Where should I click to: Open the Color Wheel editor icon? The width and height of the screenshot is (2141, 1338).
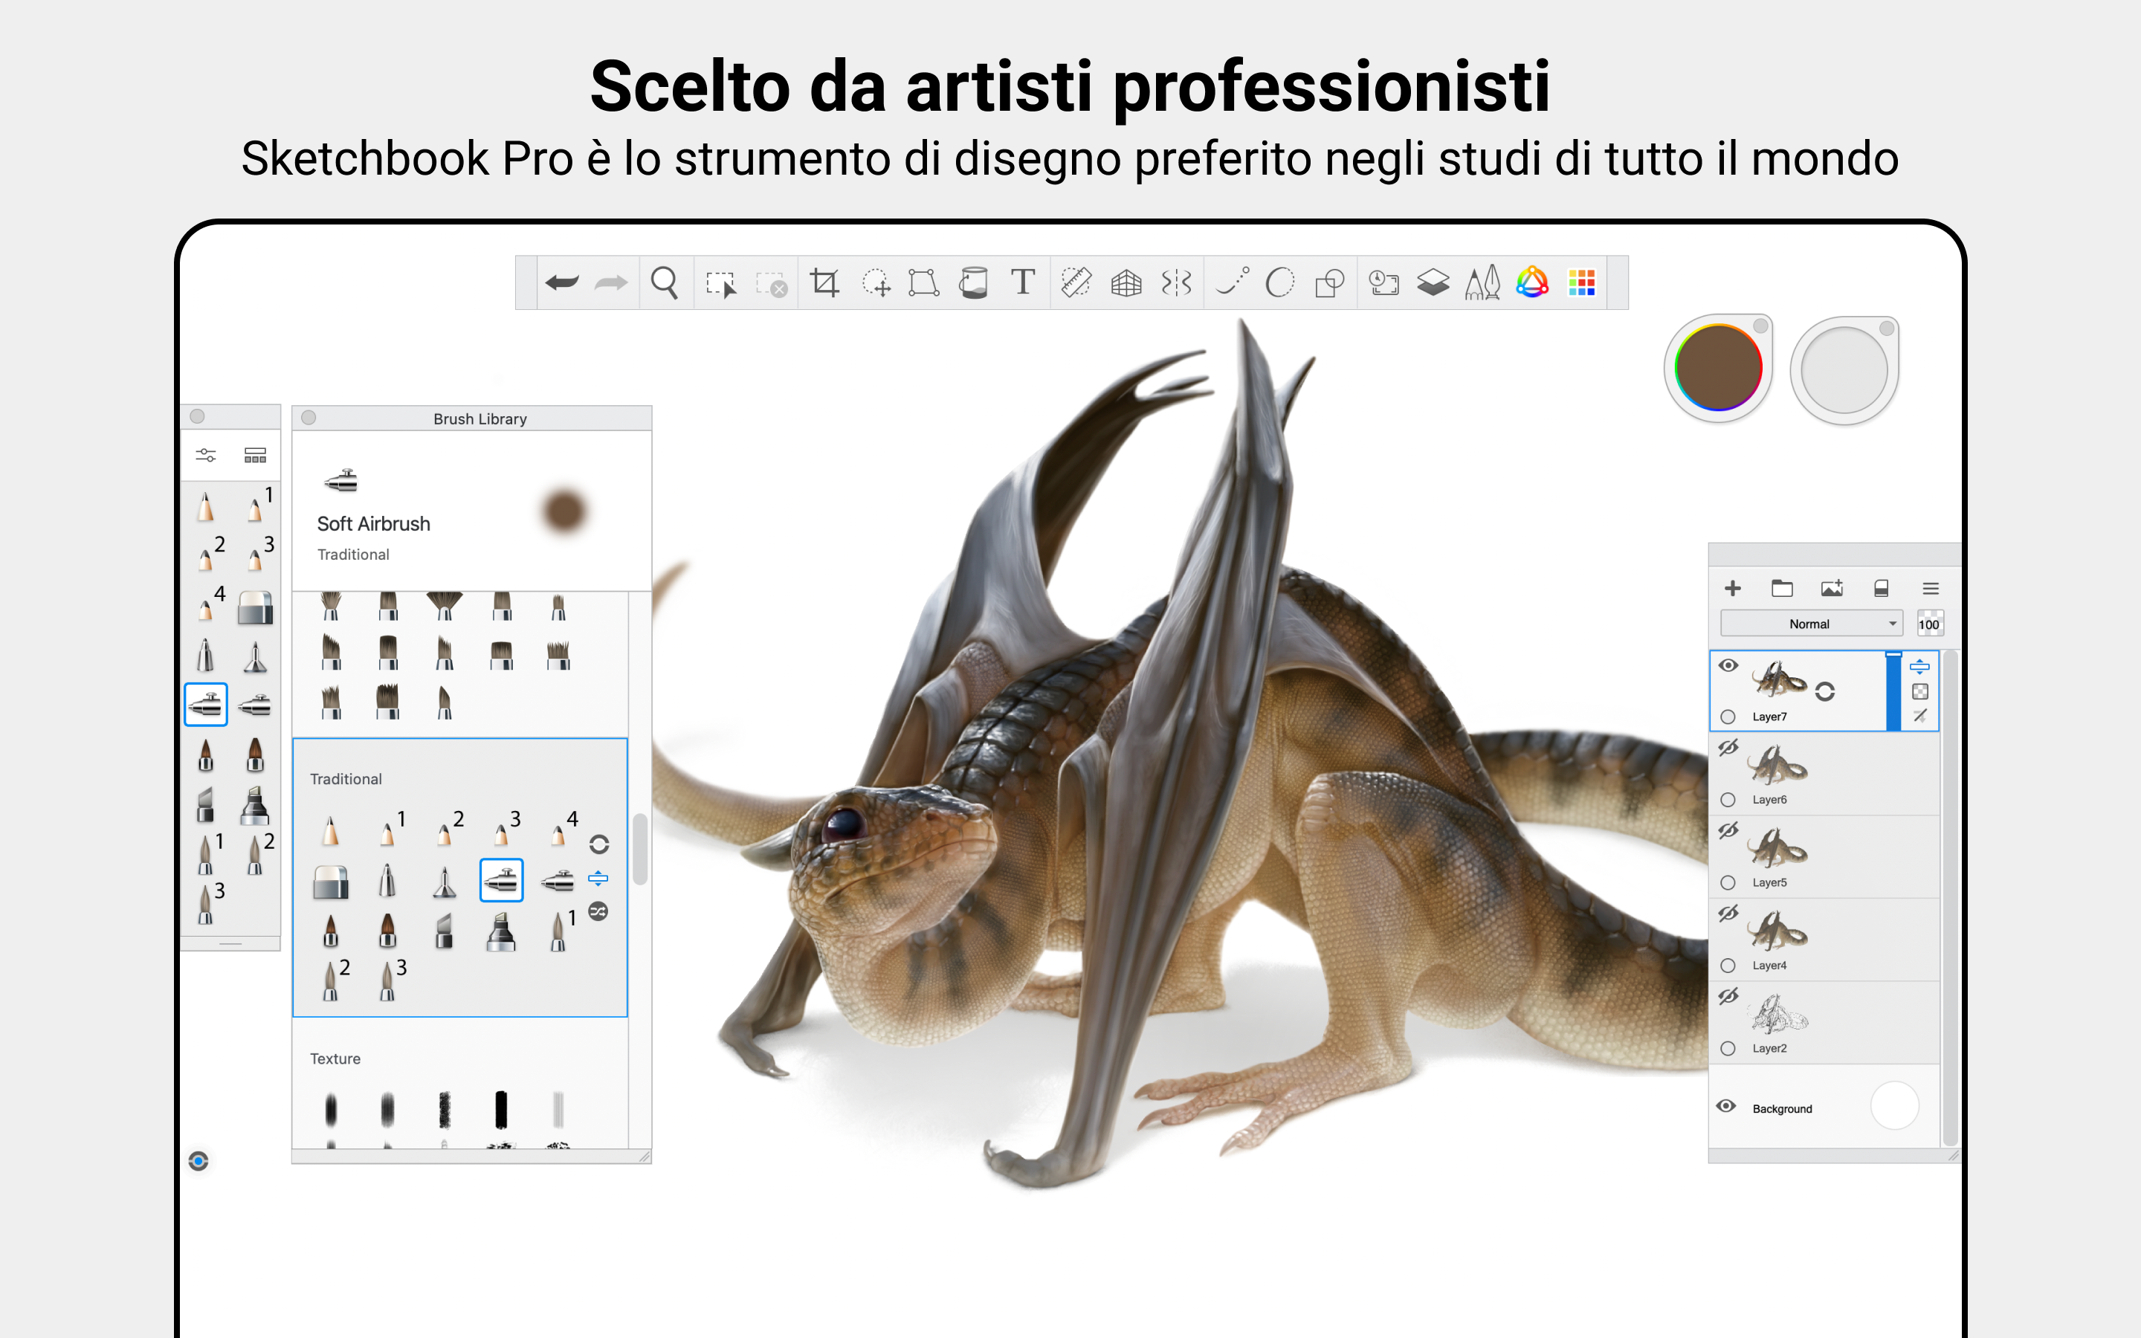[1532, 283]
